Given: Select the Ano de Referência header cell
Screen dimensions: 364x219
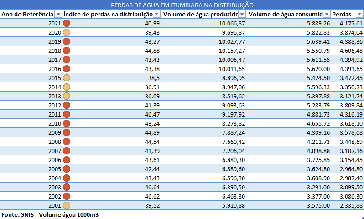Looking at the screenshot, I should pos(31,14).
